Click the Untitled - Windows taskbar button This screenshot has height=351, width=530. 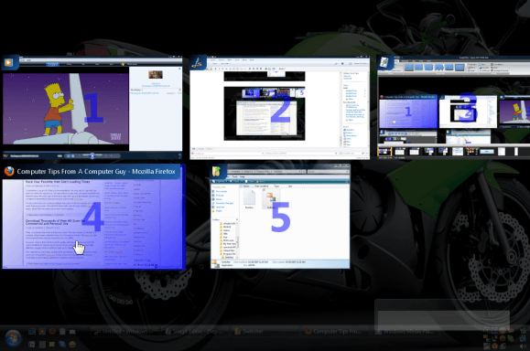click(125, 332)
